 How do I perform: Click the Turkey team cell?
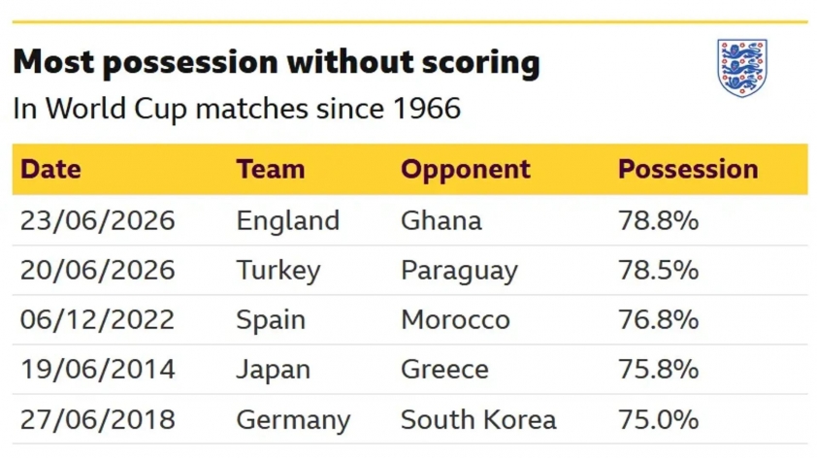click(278, 271)
